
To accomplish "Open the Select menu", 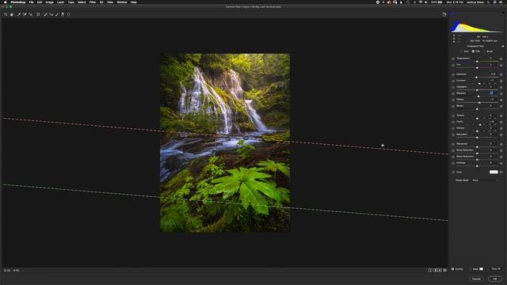I will pyautogui.click(x=82, y=2).
